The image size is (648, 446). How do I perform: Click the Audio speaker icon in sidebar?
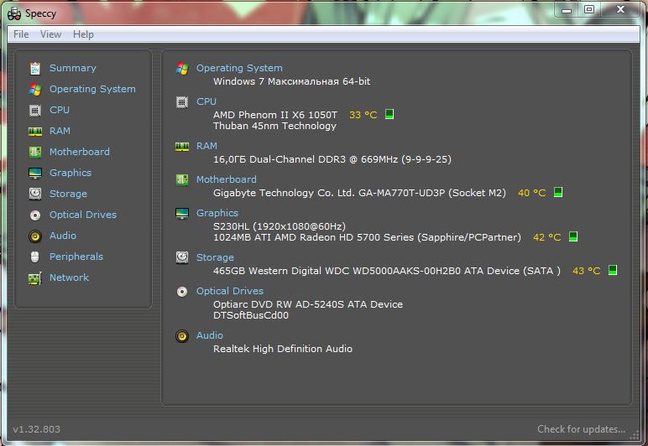[35, 236]
